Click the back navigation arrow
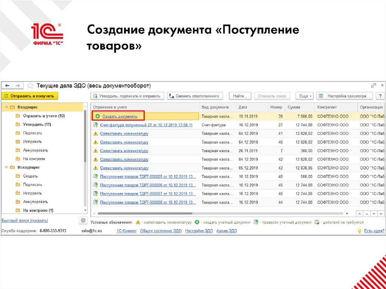 [7, 85]
